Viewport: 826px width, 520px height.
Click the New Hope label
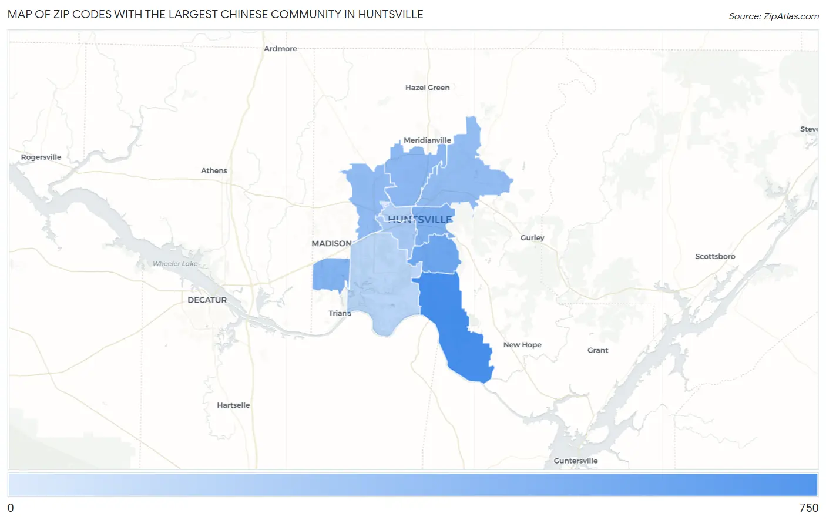pyautogui.click(x=522, y=344)
